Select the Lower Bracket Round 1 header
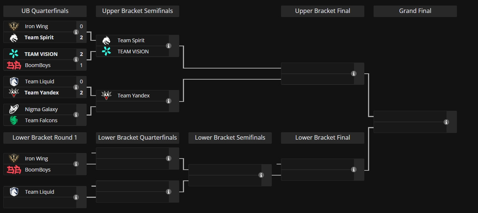The width and height of the screenshot is (478, 213). coord(45,138)
